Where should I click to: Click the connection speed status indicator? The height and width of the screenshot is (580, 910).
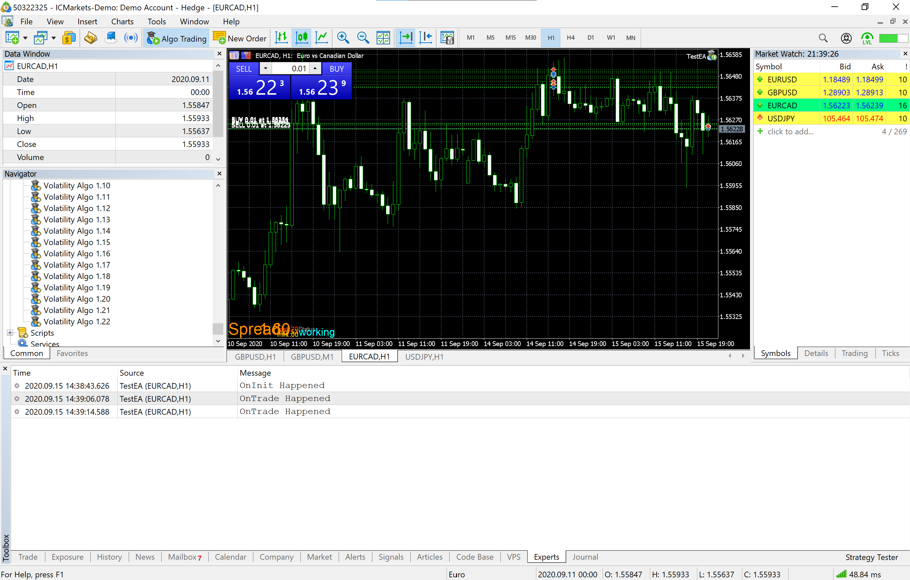858,574
